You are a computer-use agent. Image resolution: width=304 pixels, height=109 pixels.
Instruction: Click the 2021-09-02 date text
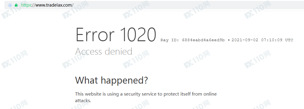[245, 40]
